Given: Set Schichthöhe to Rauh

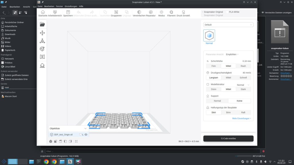Looking at the screenshot, I should [x=243, y=66].
